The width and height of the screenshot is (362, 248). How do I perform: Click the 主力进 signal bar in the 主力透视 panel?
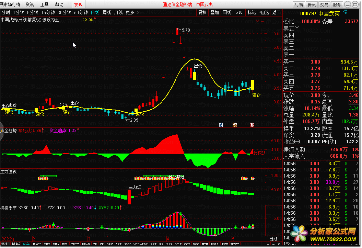pyautogui.click(x=129, y=197)
